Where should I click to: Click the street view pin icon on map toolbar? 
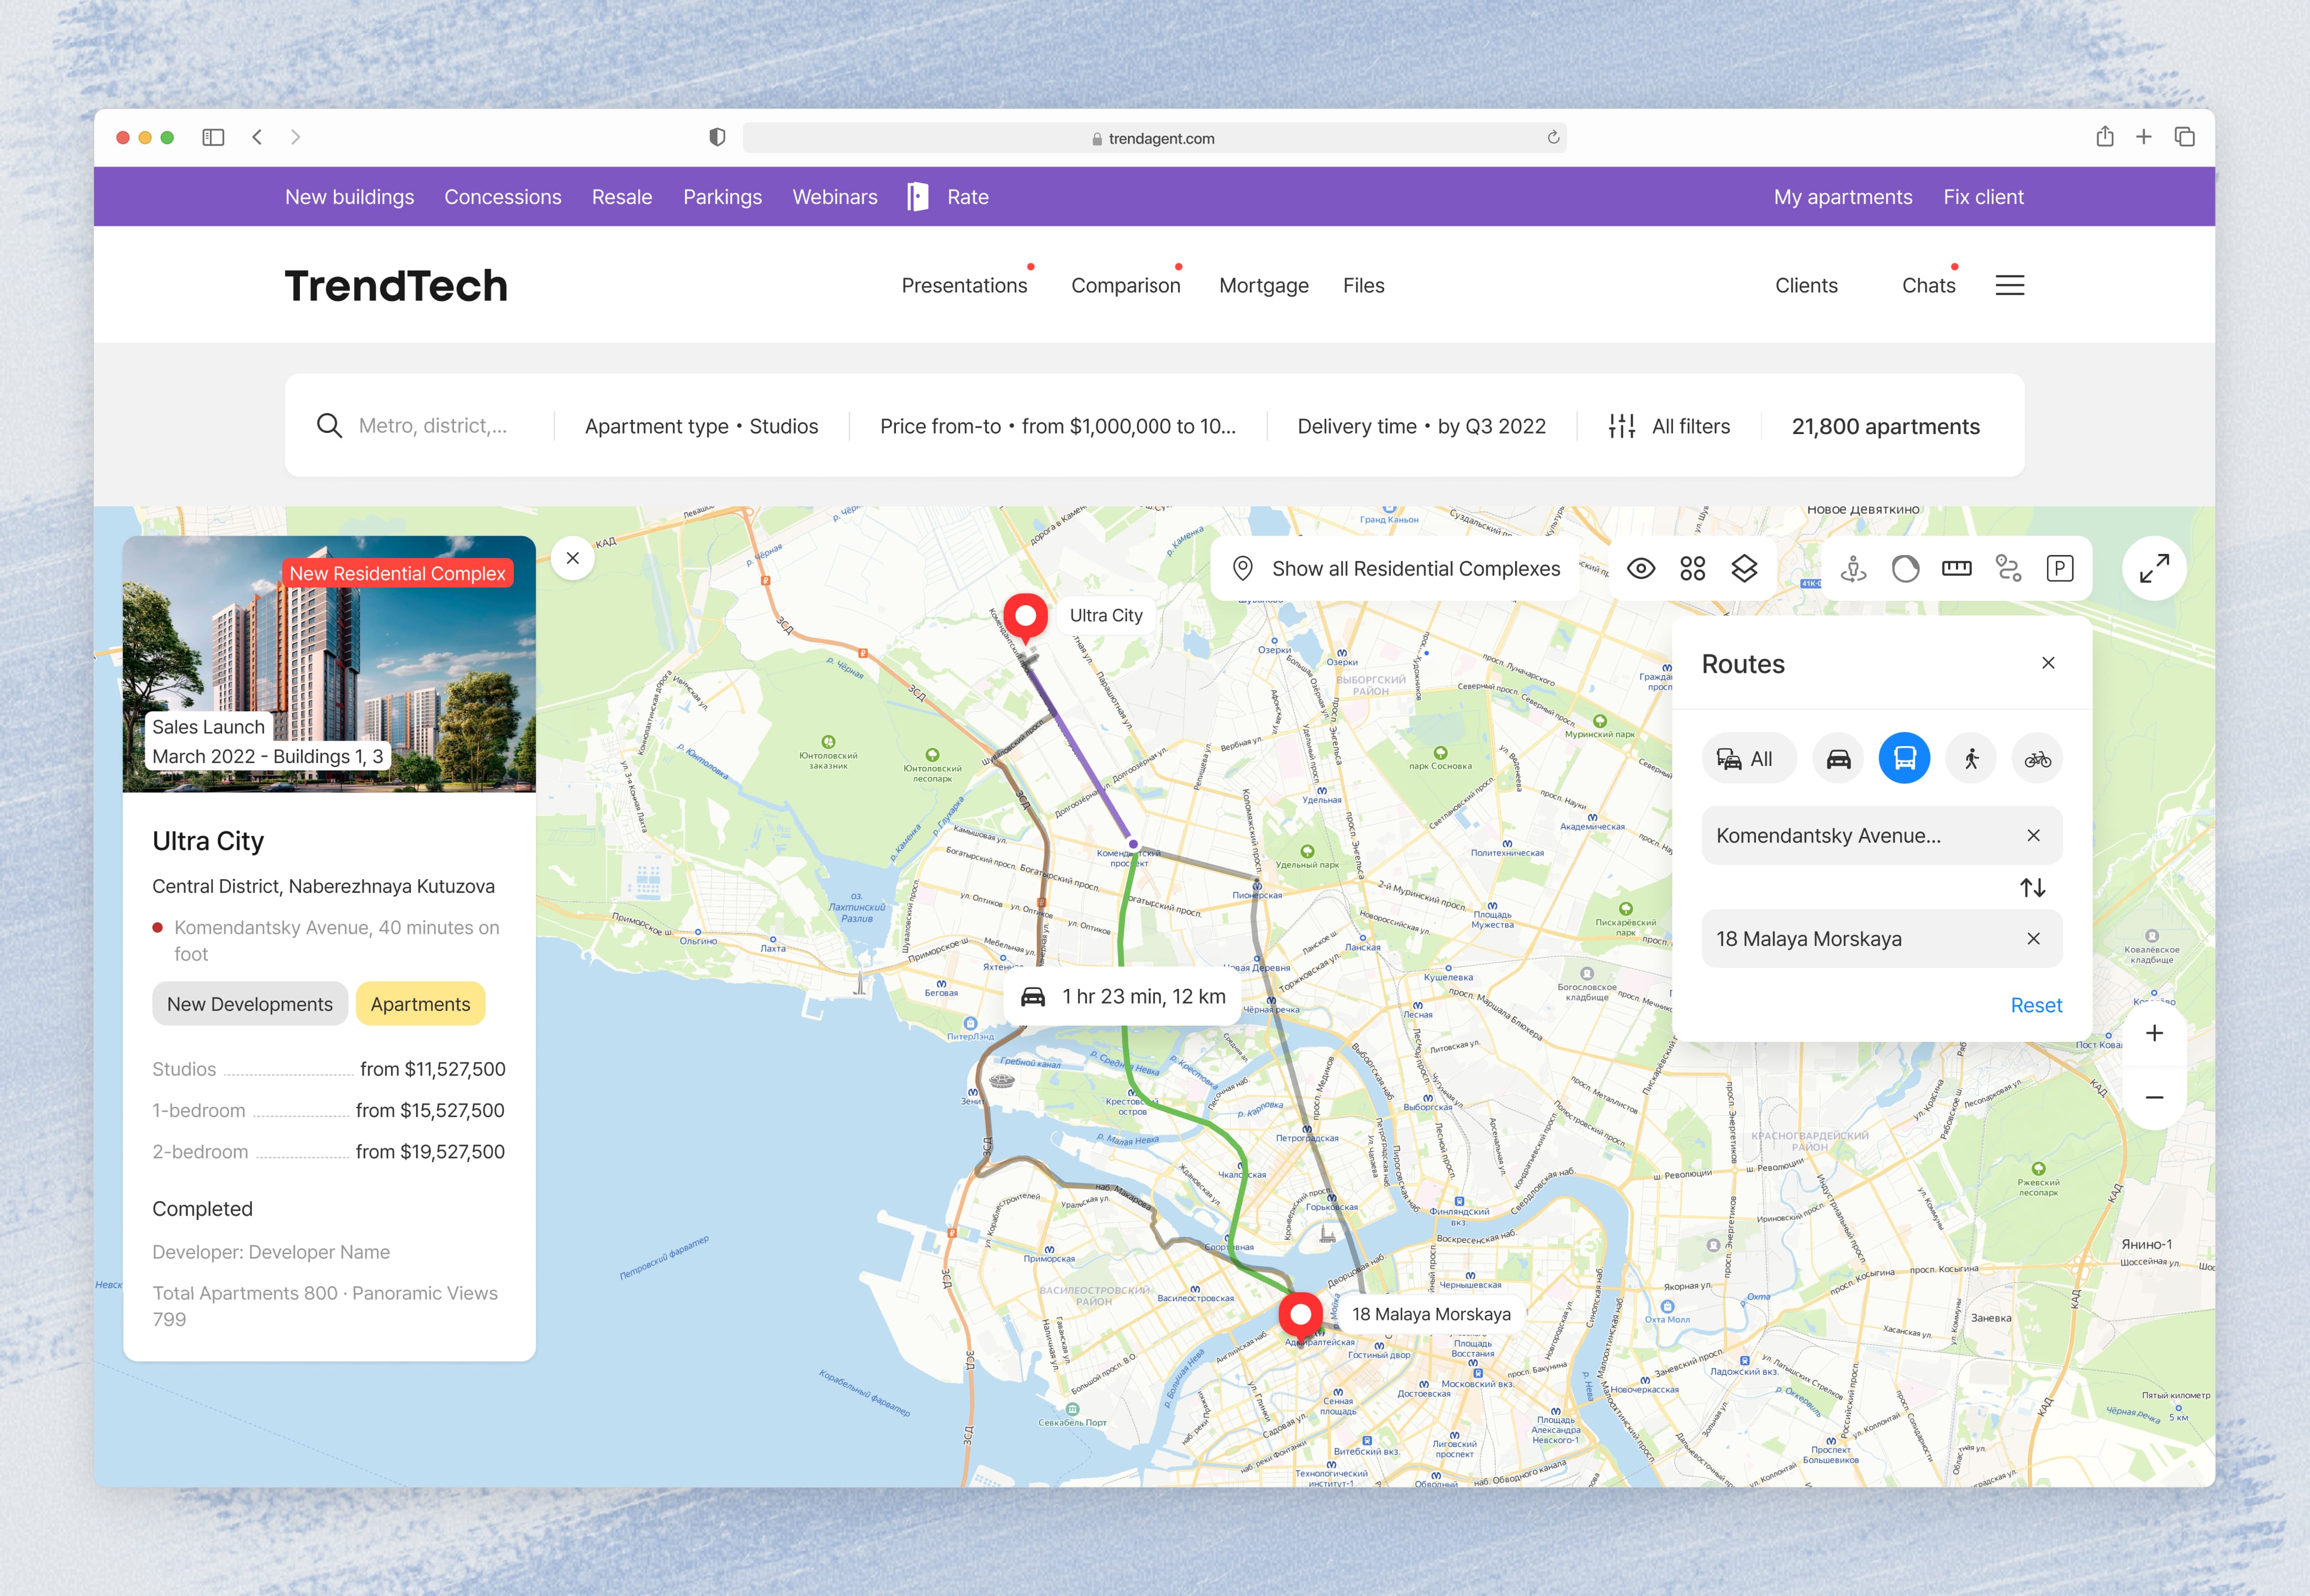coord(1853,569)
